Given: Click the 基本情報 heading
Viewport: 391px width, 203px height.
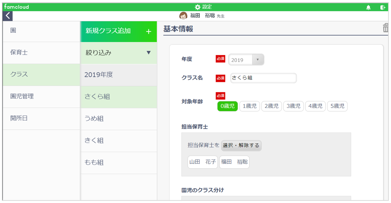Looking at the screenshot, I should 178,29.
